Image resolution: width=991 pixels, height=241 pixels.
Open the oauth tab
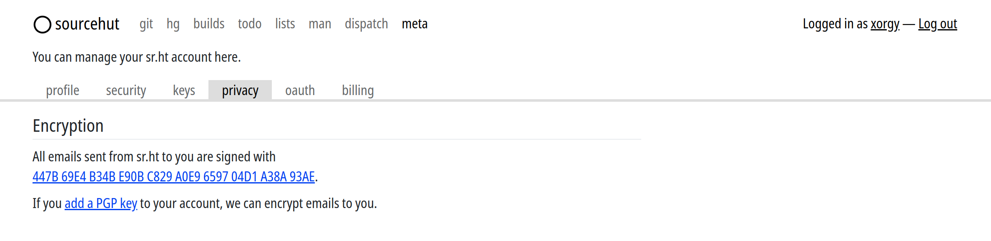click(300, 90)
